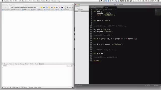The image size is (161, 90).
Task: Undock DevTools into a separate window
Action: click(3, 87)
